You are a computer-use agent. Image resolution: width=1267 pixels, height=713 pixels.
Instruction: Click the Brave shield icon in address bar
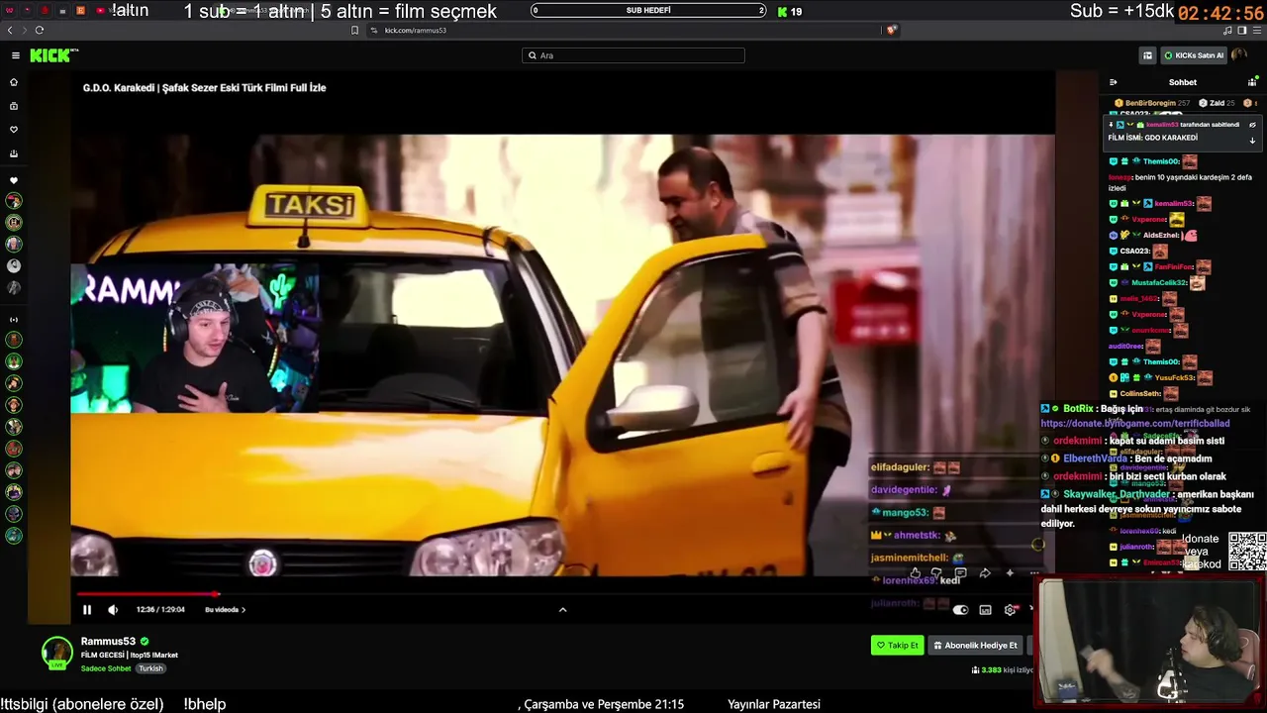point(891,30)
